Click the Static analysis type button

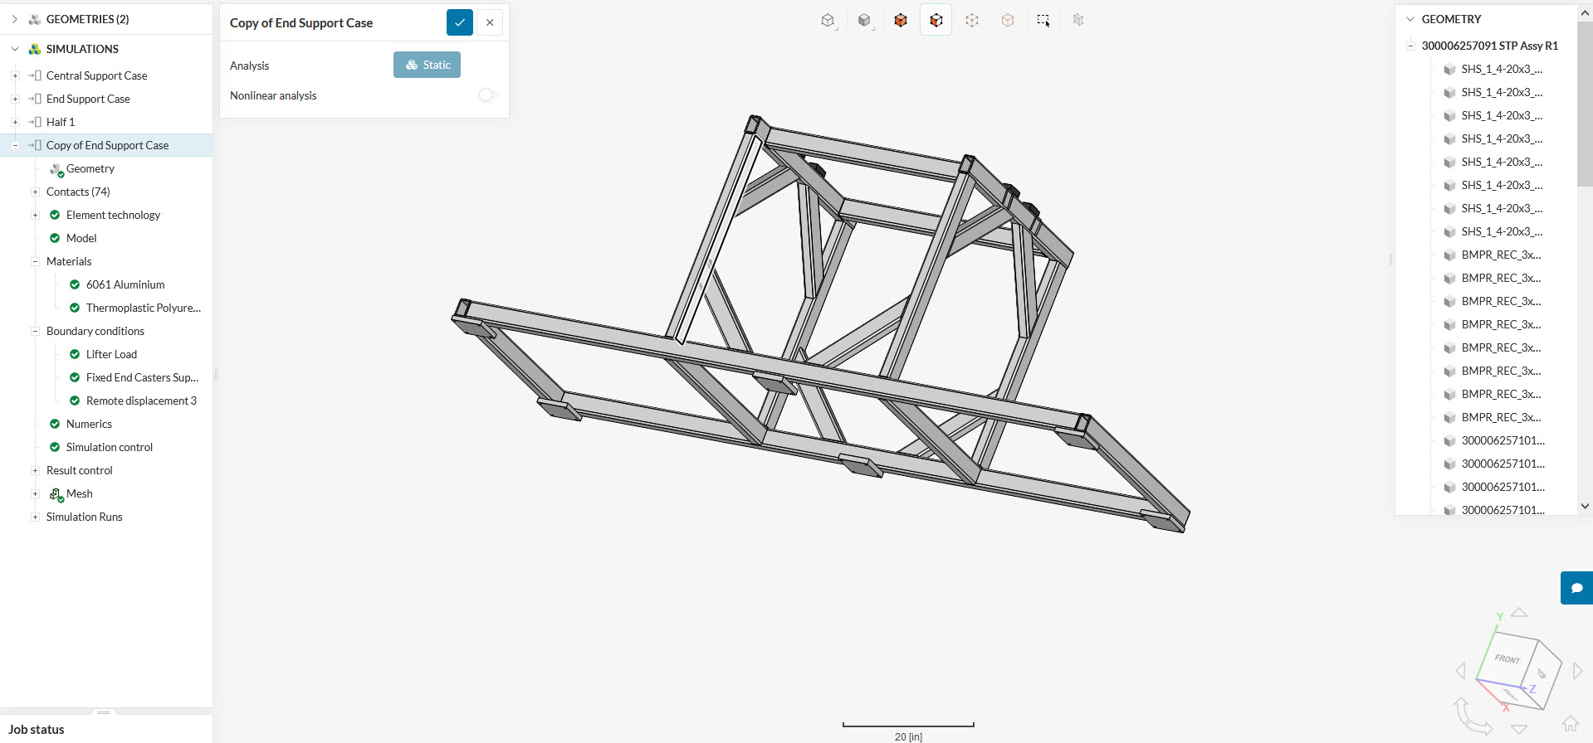tap(427, 65)
